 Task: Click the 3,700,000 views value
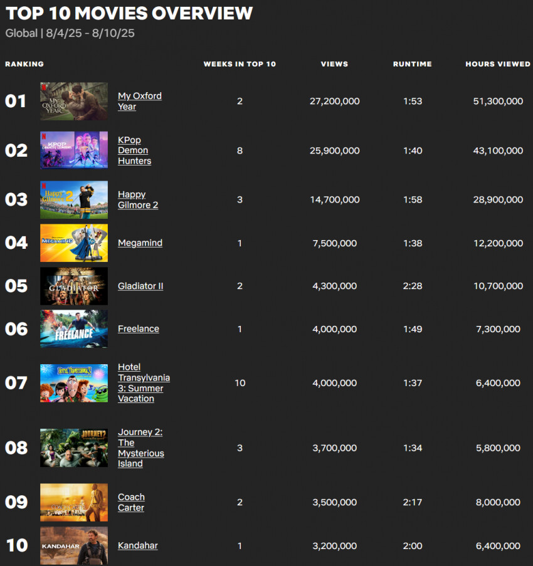tap(334, 448)
